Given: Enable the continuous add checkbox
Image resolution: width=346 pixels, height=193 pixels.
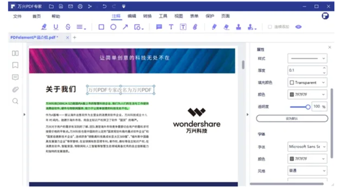Looking at the screenshot, I should (x=270, y=27).
